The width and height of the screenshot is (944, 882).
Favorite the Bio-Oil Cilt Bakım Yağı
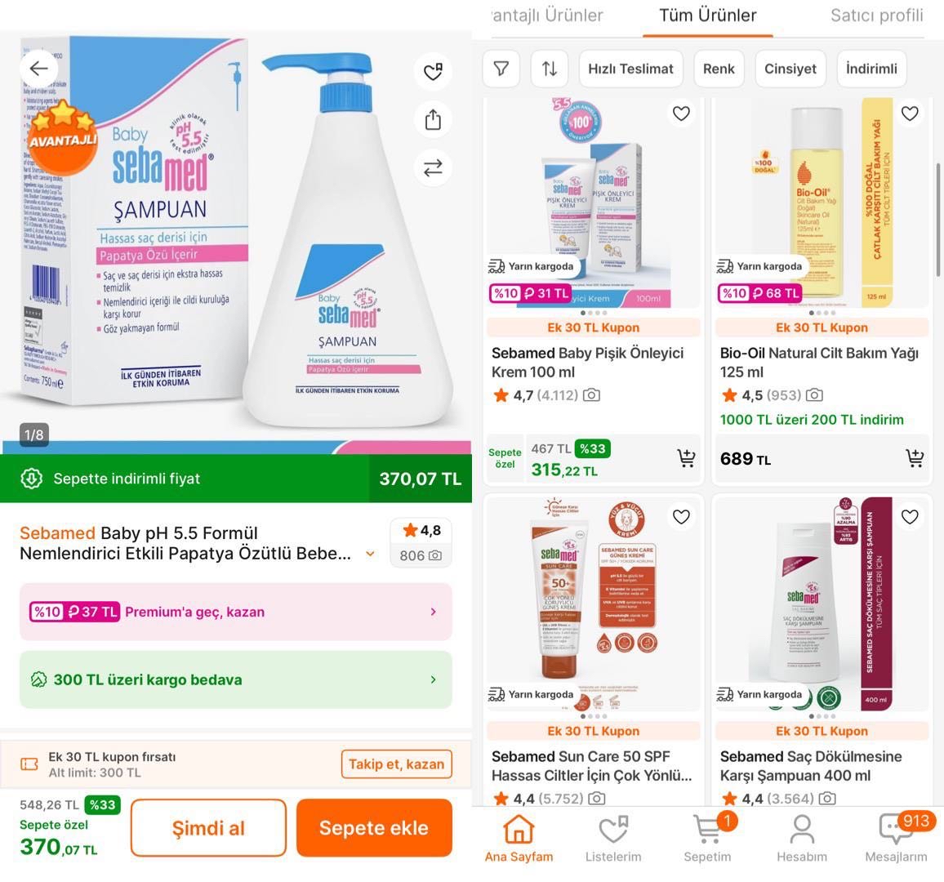(x=910, y=114)
